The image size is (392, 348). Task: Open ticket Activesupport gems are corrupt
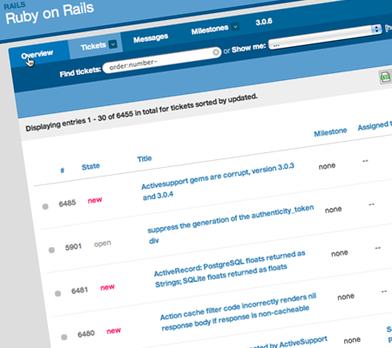(x=218, y=182)
